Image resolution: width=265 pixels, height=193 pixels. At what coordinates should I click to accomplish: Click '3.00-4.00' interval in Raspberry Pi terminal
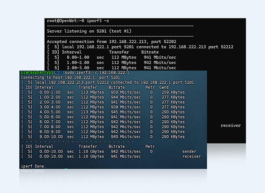[x=50, y=107]
